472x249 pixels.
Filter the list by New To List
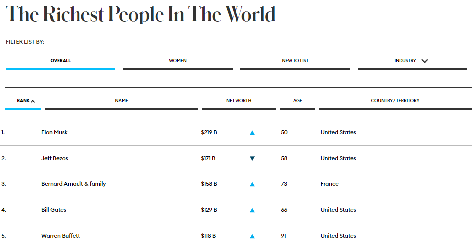tap(295, 61)
